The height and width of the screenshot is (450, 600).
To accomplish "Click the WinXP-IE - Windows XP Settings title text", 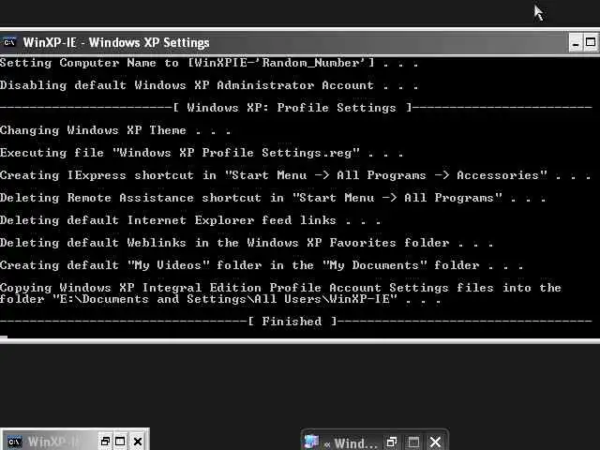I will 116,42.
